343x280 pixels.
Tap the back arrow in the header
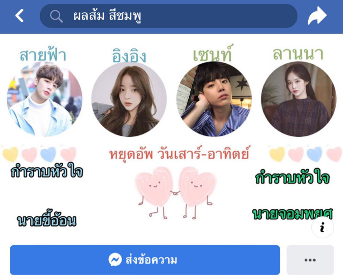point(19,15)
